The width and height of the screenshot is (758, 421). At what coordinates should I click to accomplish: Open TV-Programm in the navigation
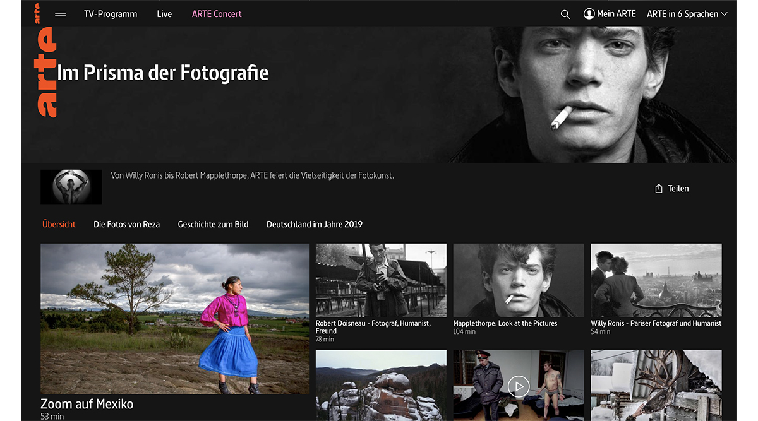click(x=111, y=14)
